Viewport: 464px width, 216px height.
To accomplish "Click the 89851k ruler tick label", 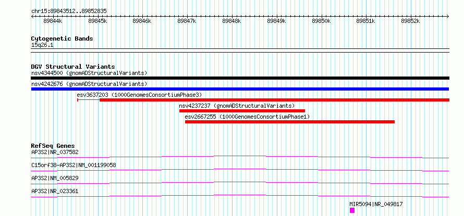I will coord(366,21).
